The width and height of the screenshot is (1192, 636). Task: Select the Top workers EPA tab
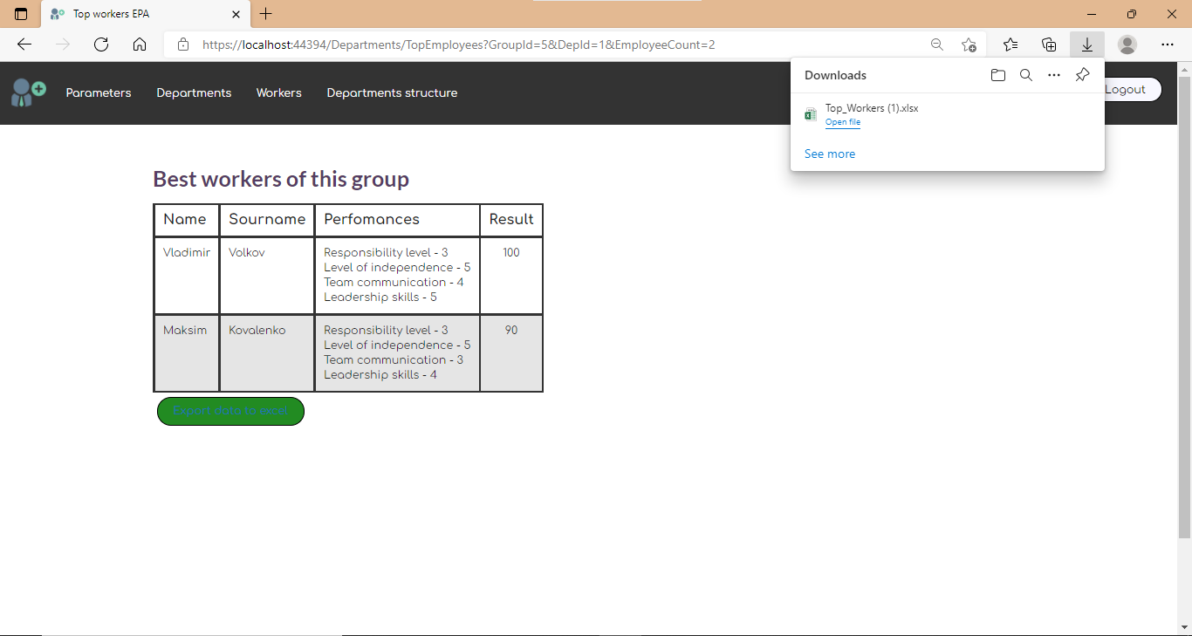pyautogui.click(x=146, y=14)
